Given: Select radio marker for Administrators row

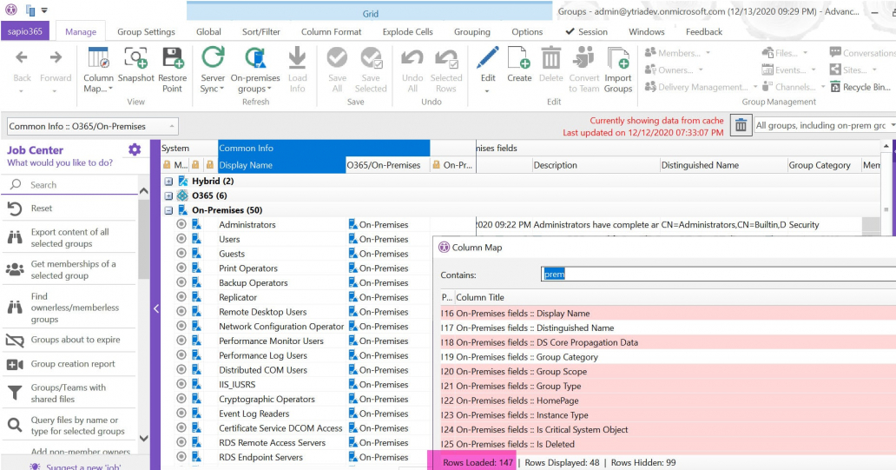Looking at the screenshot, I should point(181,224).
